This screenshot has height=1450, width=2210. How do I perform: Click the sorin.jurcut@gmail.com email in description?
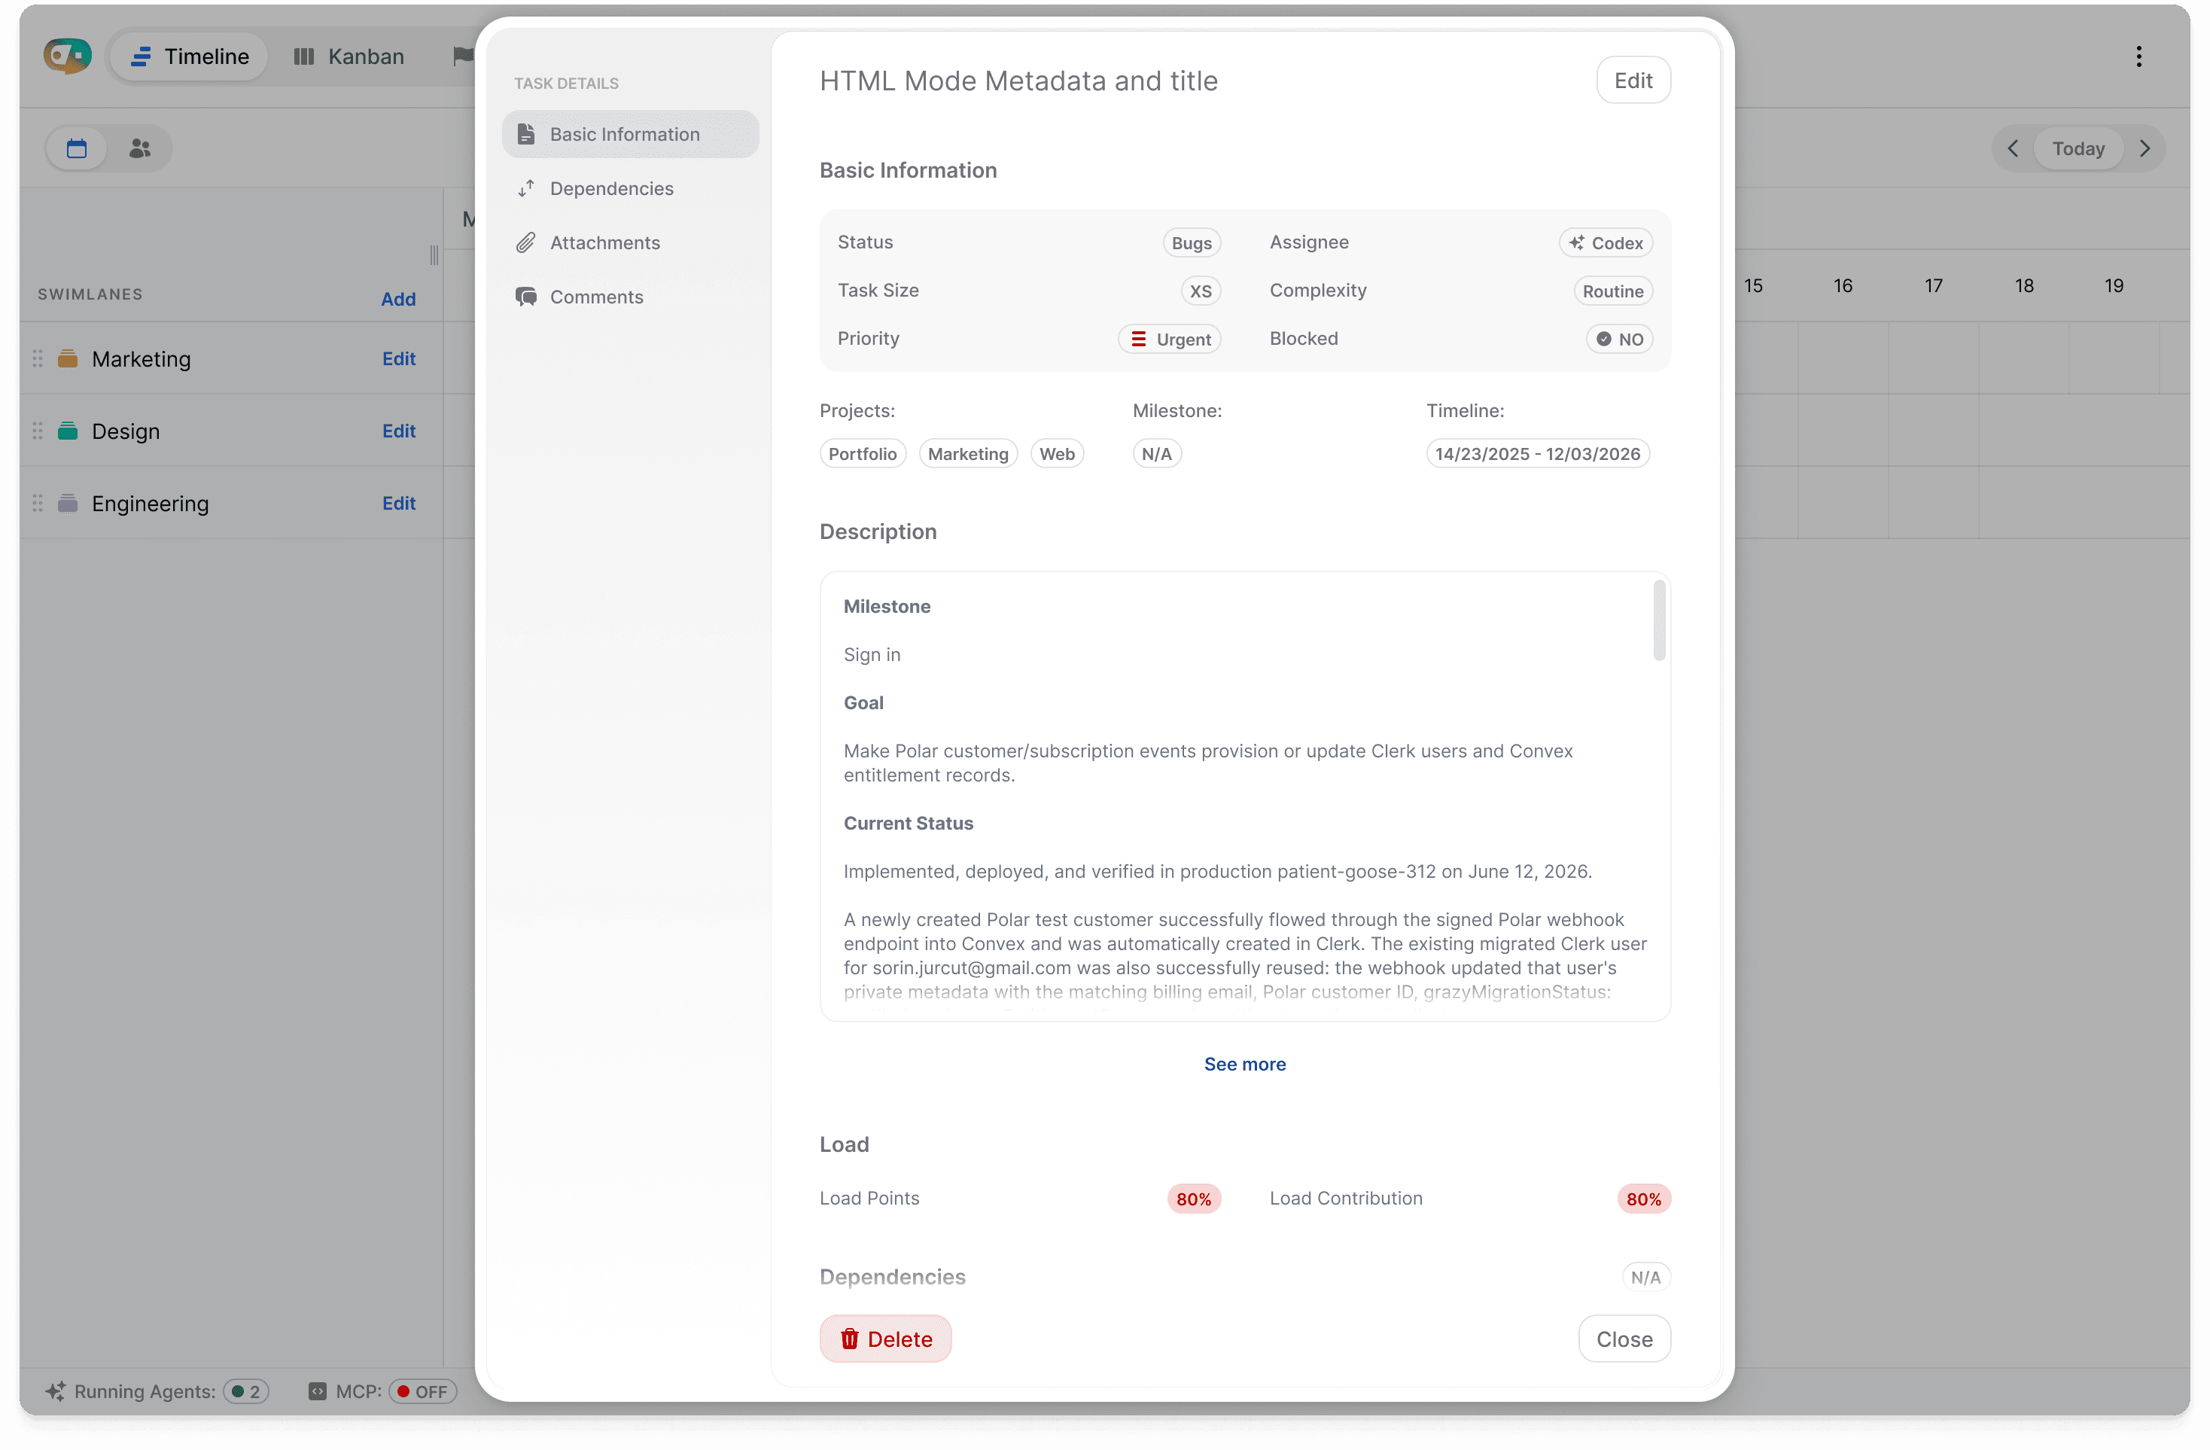pos(971,968)
